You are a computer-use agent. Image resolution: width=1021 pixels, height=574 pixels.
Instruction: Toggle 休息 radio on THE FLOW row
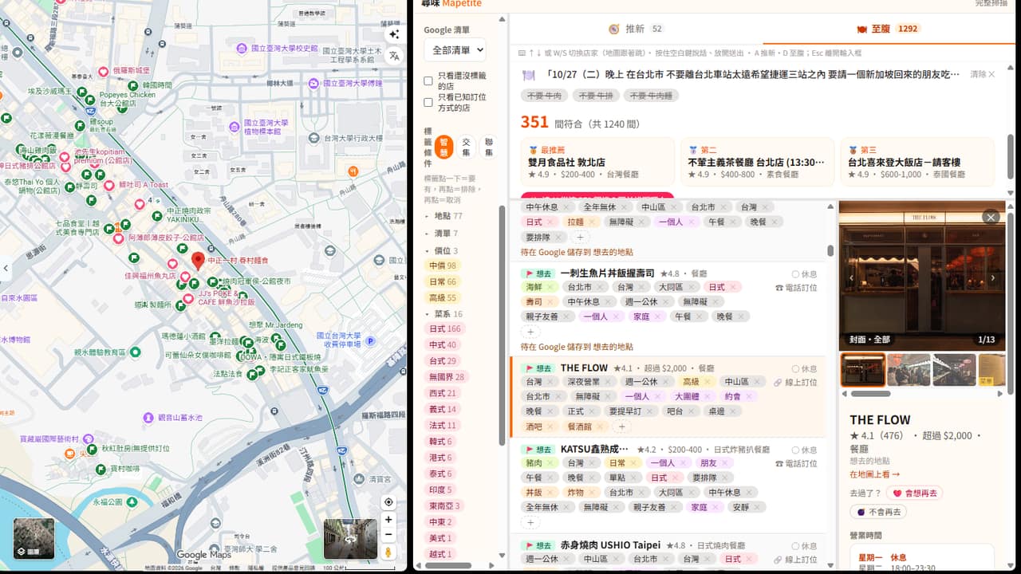point(804,369)
